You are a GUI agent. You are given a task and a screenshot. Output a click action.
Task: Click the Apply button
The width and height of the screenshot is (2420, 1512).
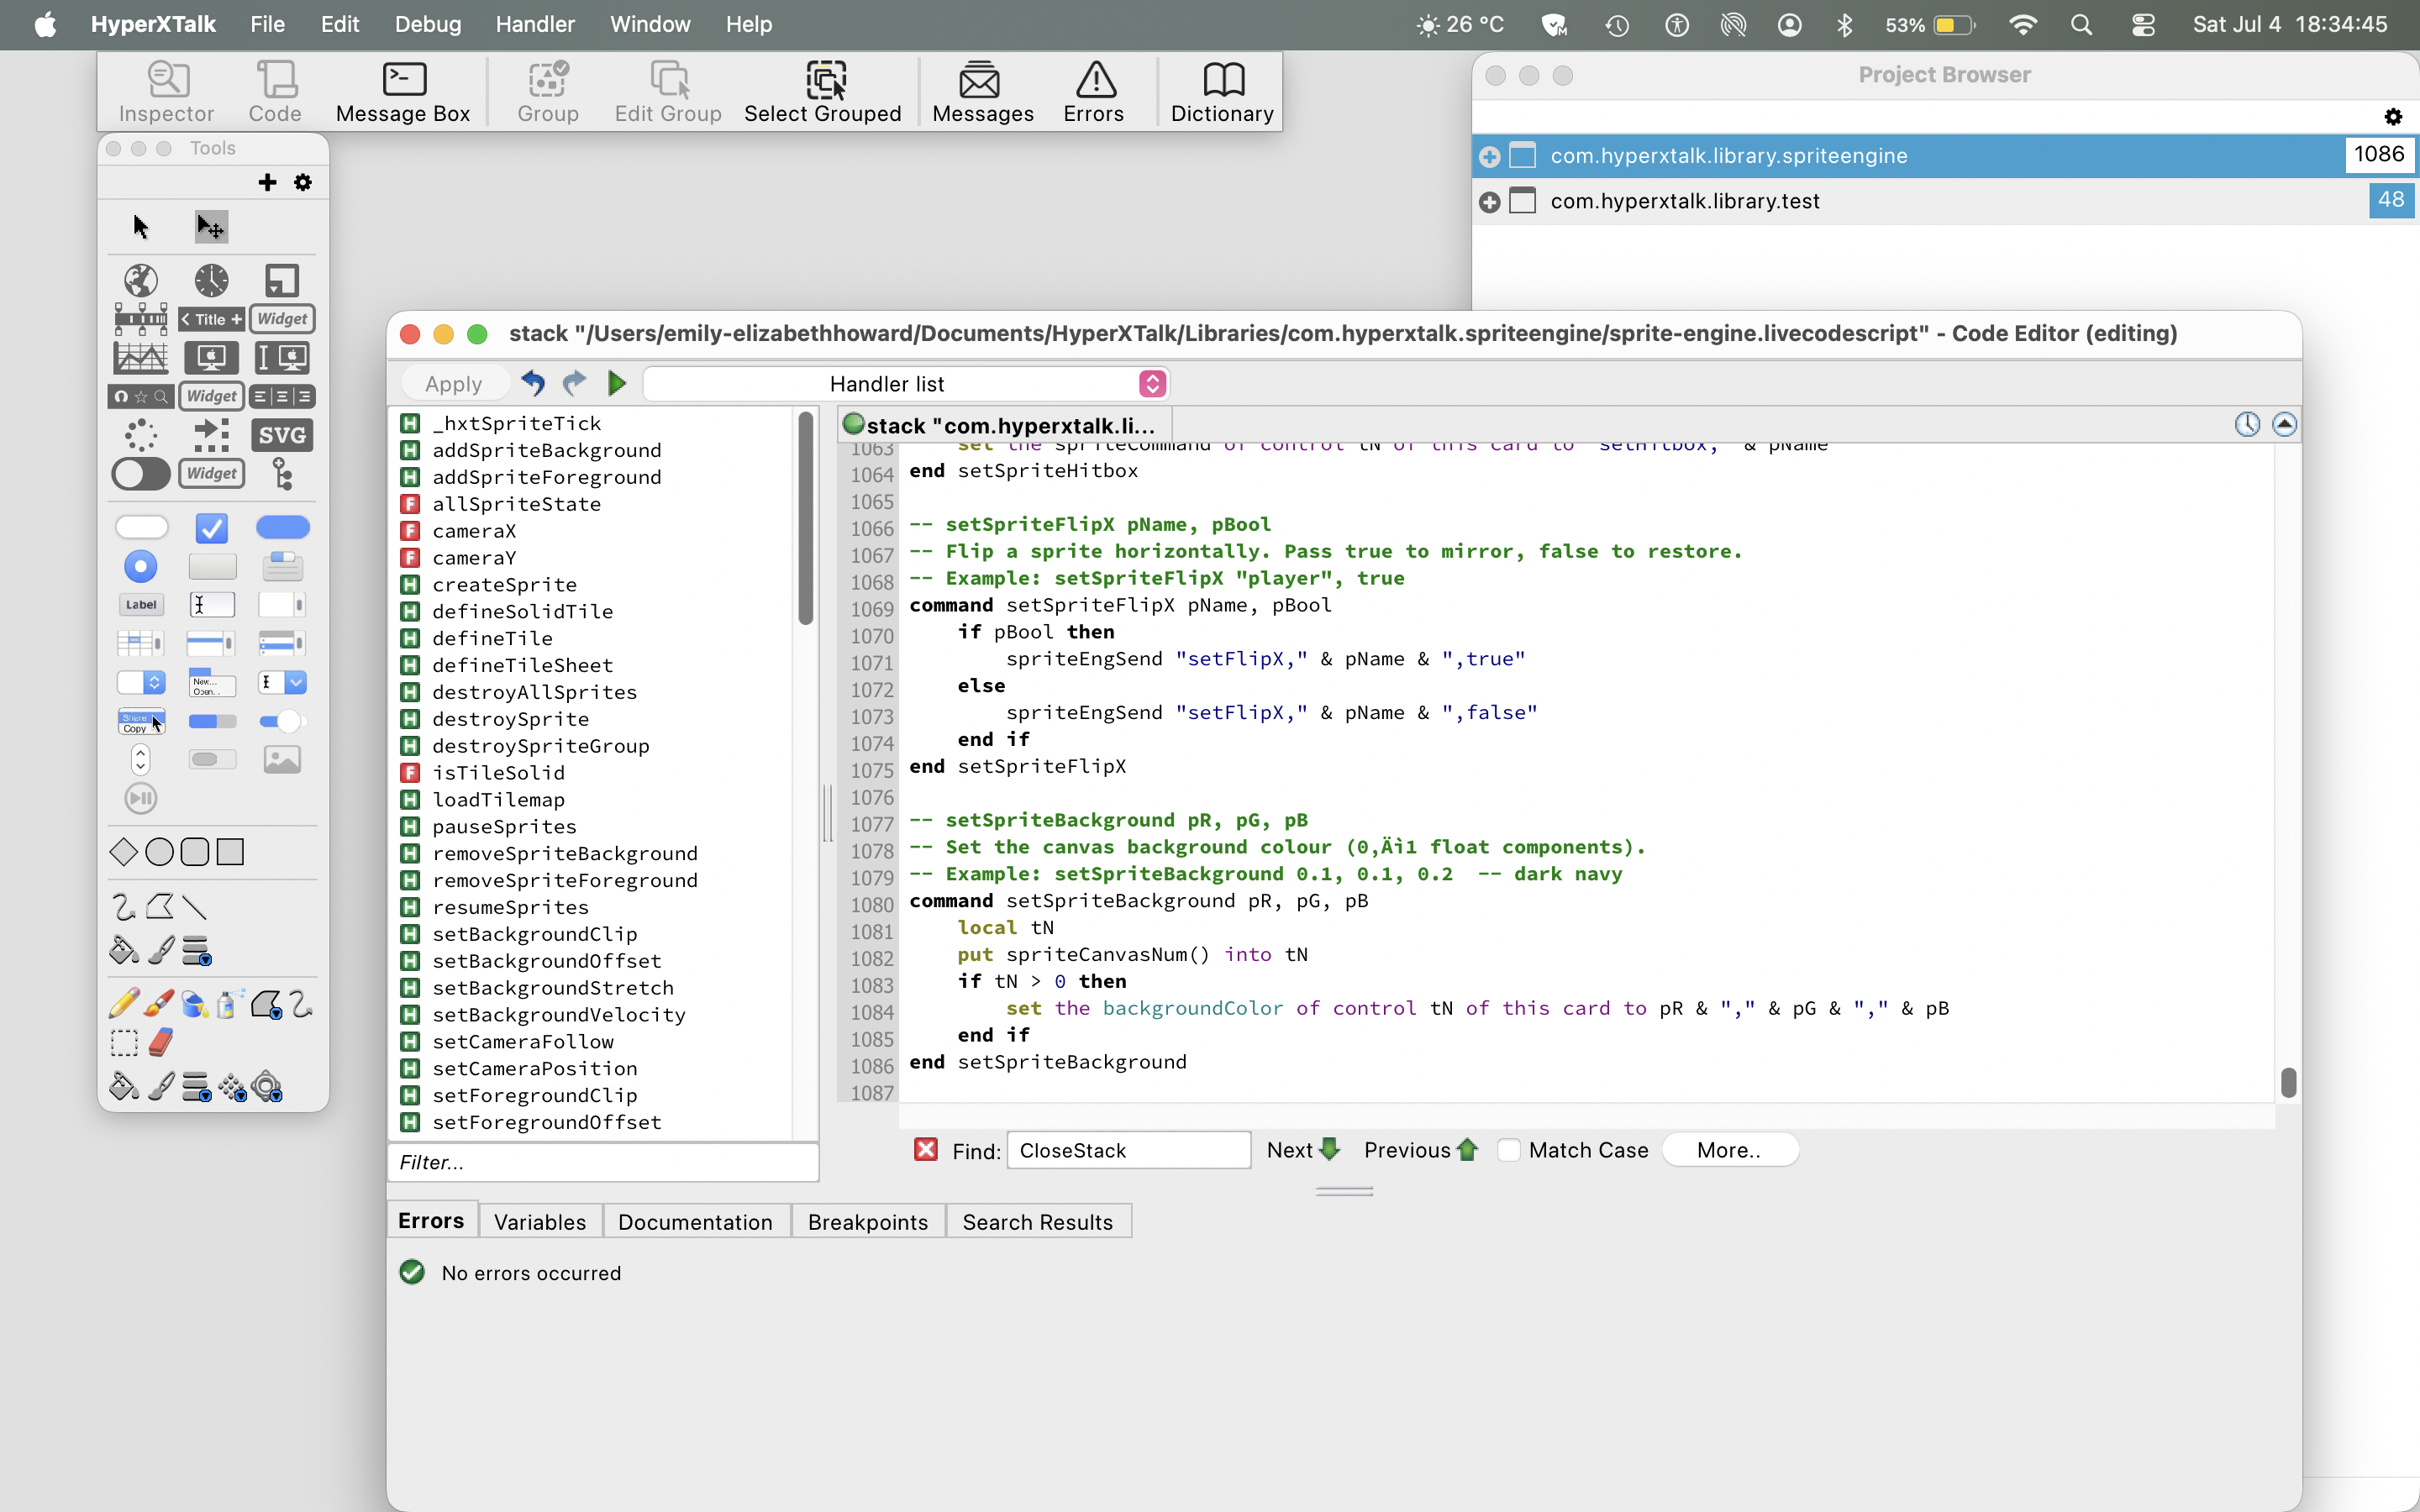[x=454, y=383]
